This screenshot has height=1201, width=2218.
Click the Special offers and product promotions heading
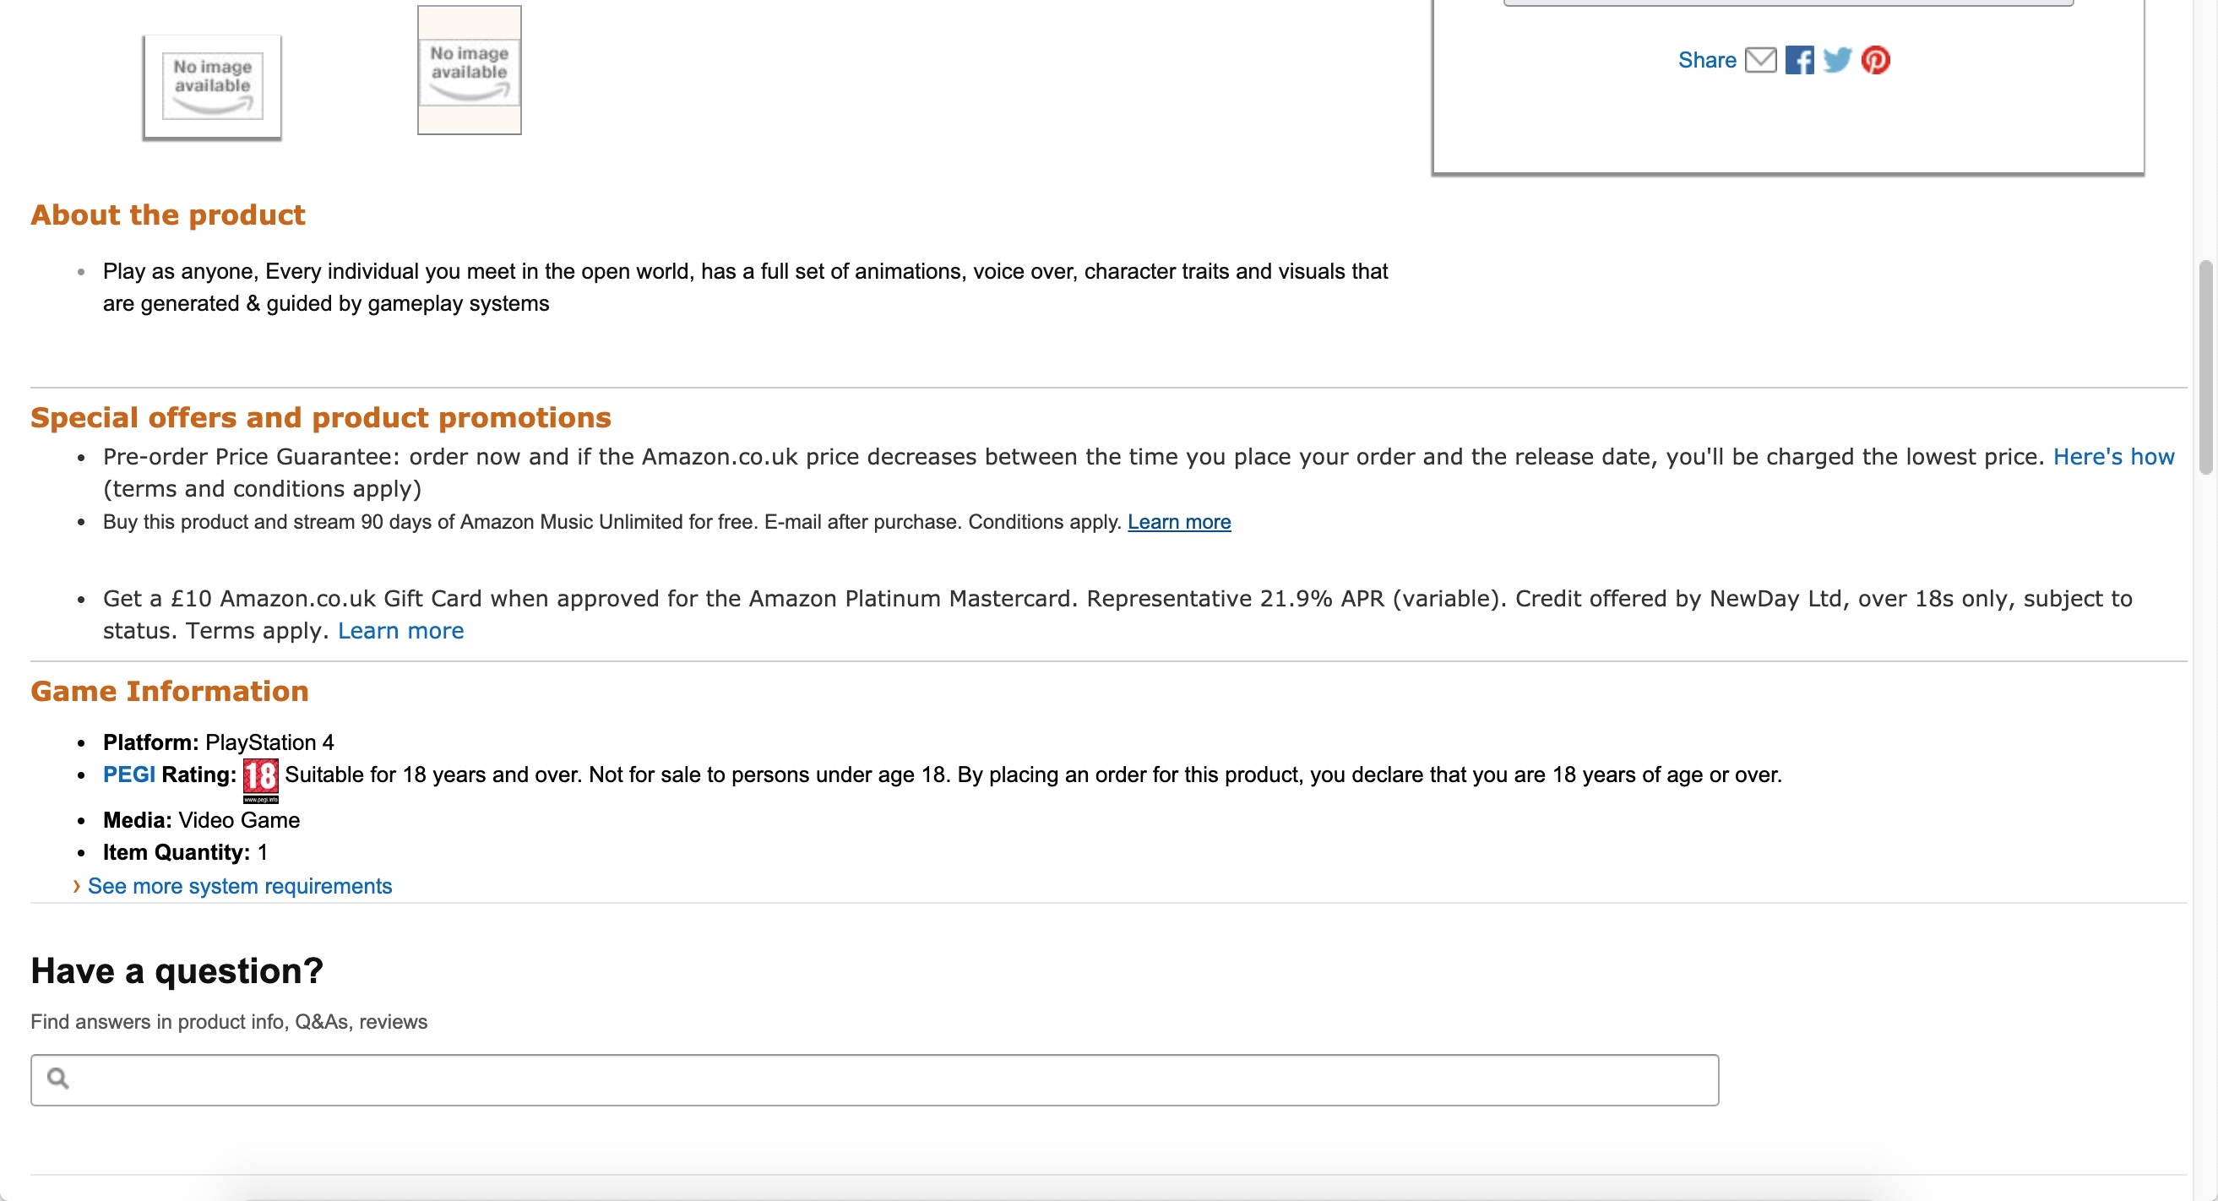320,417
